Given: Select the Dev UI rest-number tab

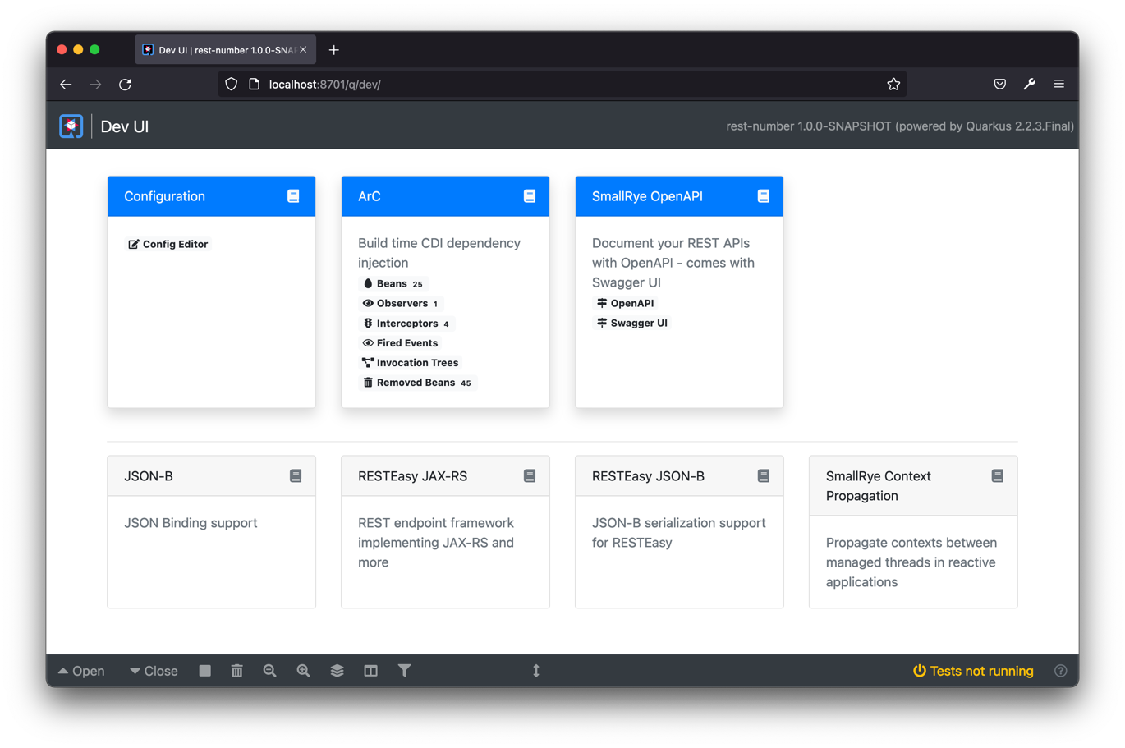Looking at the screenshot, I should point(225,50).
